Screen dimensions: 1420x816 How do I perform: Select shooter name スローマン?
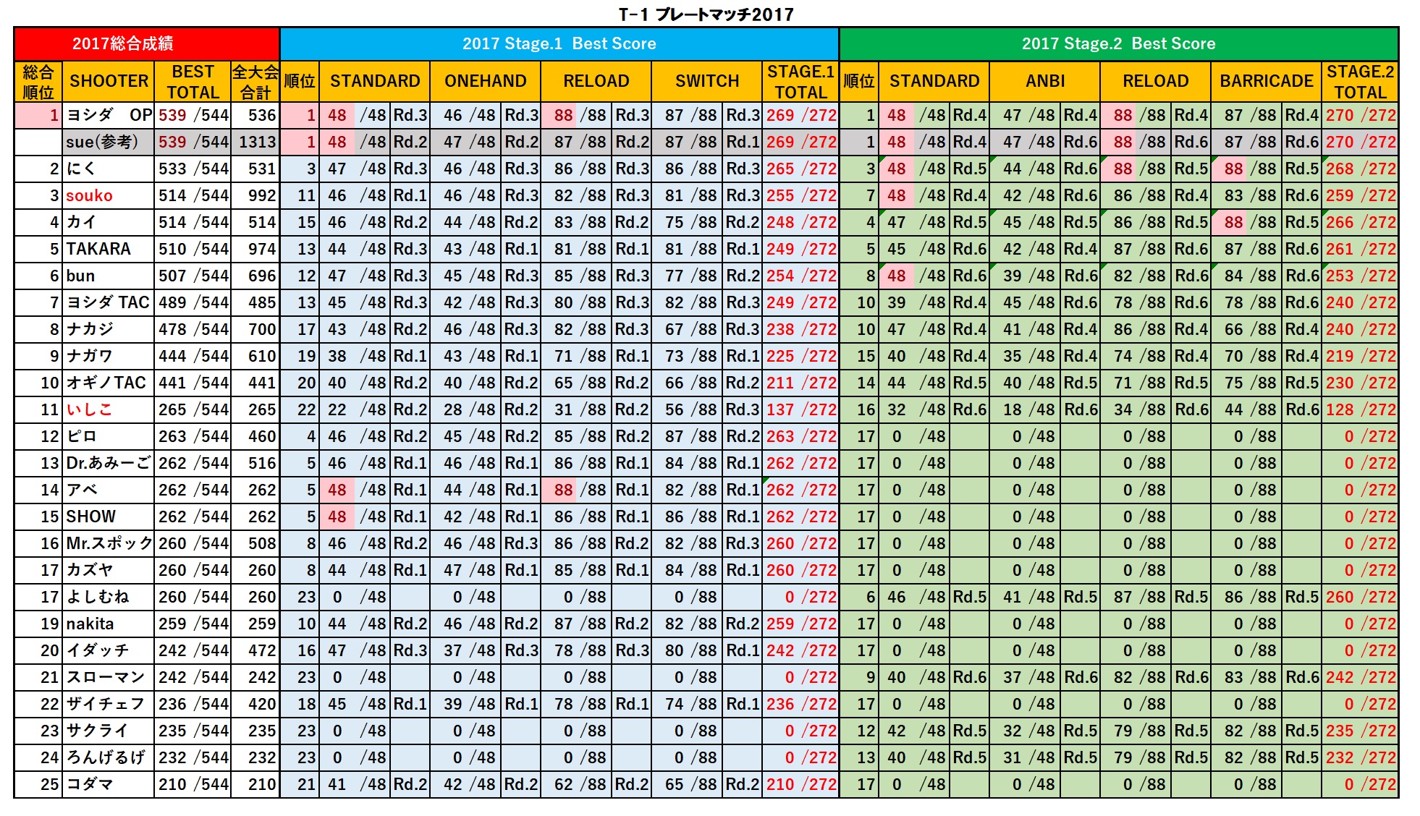[106, 677]
